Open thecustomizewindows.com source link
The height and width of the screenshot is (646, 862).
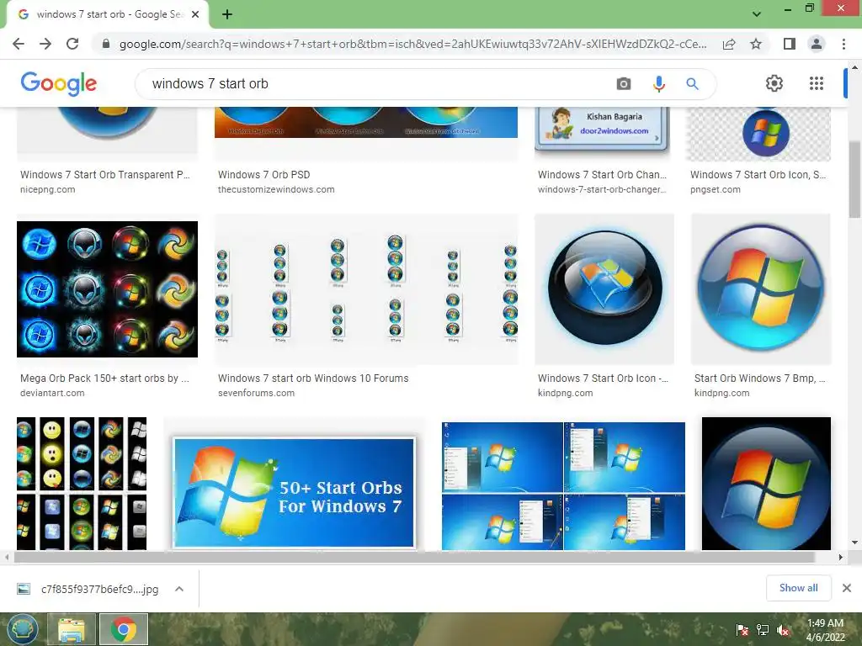276,189
